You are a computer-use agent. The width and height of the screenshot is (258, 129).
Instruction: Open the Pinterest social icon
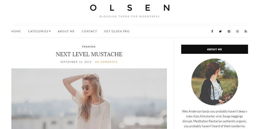[x=229, y=31]
